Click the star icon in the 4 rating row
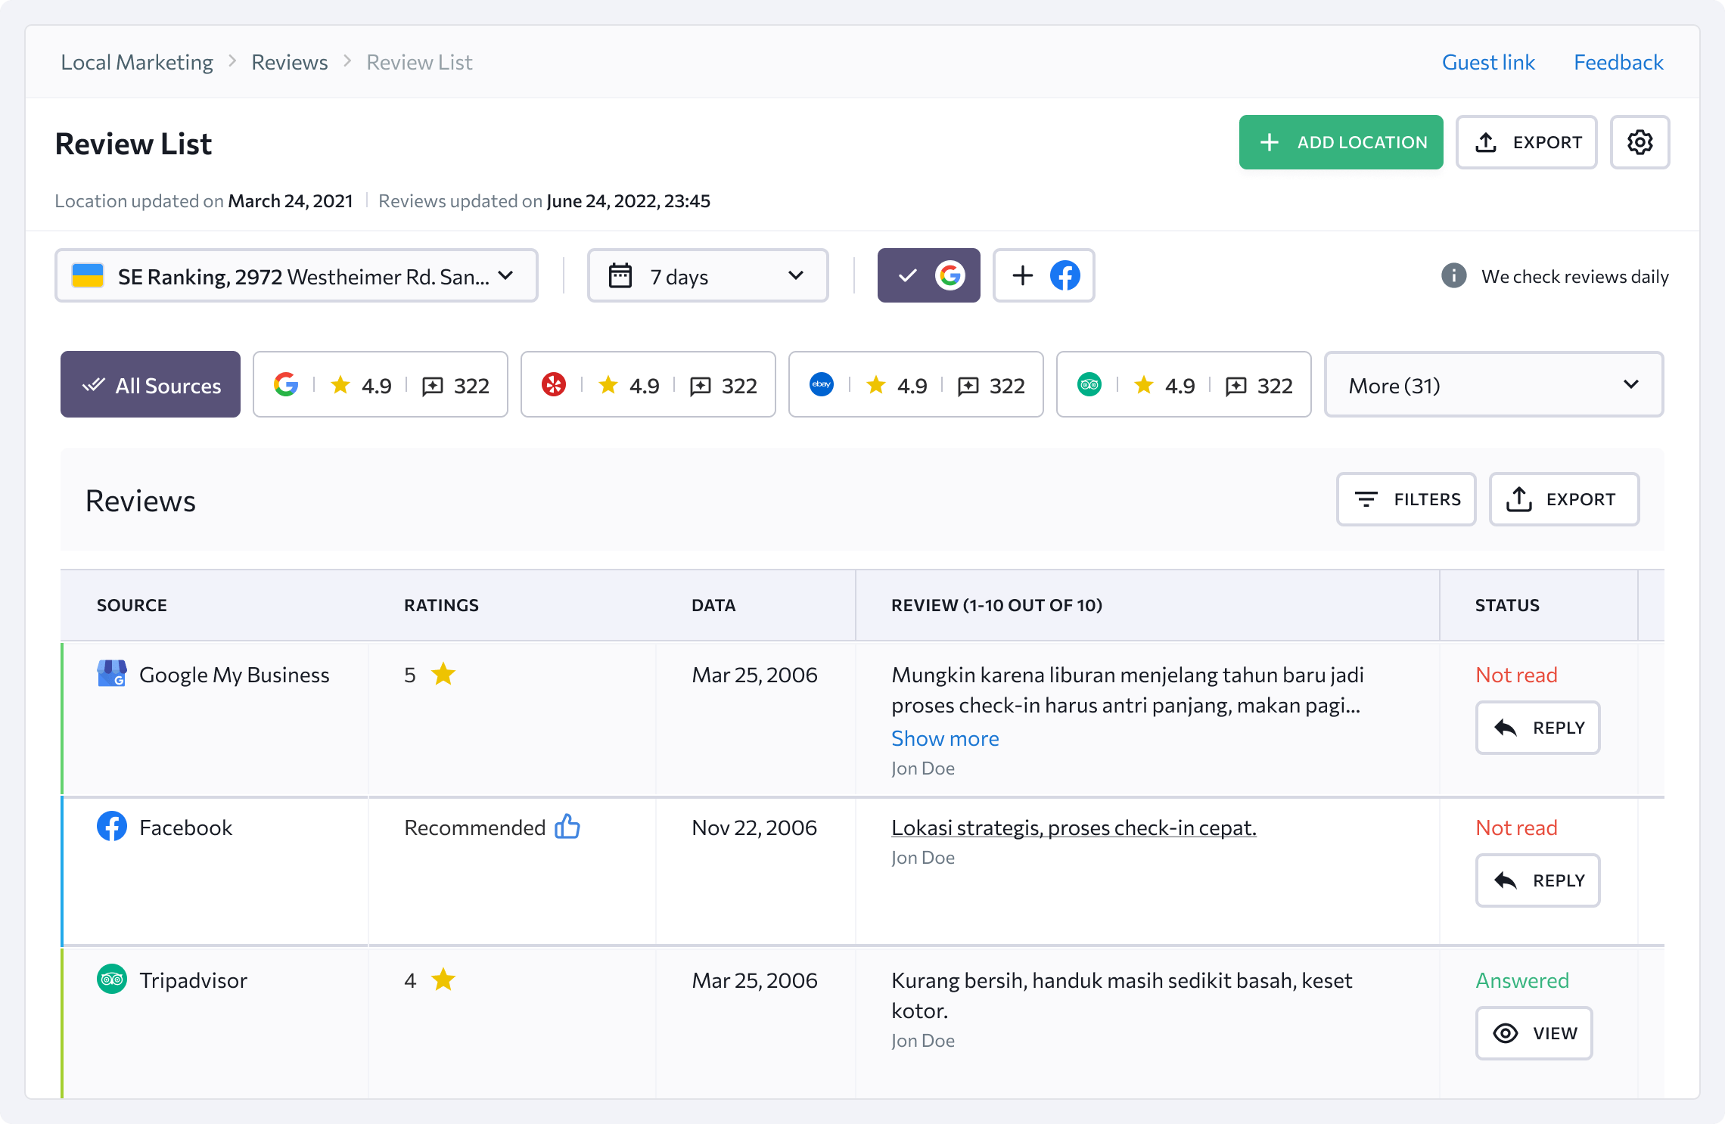Viewport: 1725px width, 1124px height. 443,980
